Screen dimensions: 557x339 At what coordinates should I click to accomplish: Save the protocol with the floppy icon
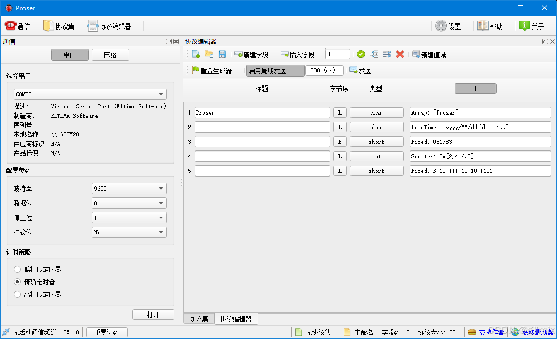coord(222,54)
